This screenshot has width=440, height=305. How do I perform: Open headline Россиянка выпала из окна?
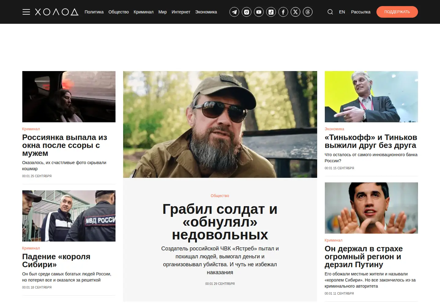coord(65,145)
